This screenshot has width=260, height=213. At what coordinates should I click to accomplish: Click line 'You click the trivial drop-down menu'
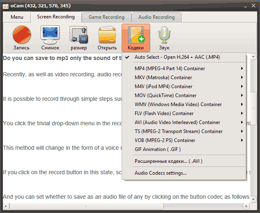click(62, 123)
